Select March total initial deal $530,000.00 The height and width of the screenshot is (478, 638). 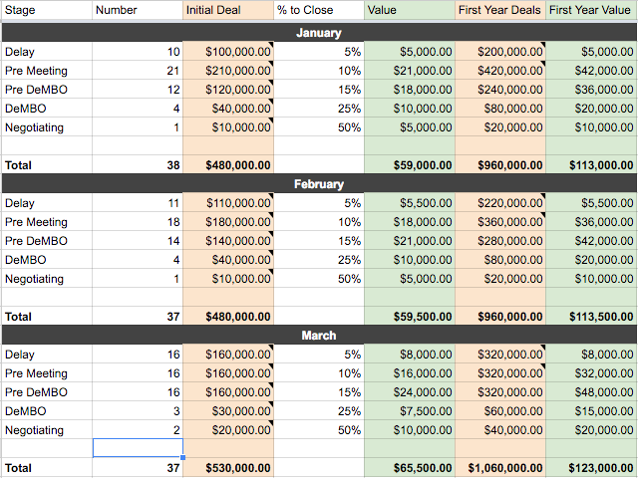[x=228, y=468]
